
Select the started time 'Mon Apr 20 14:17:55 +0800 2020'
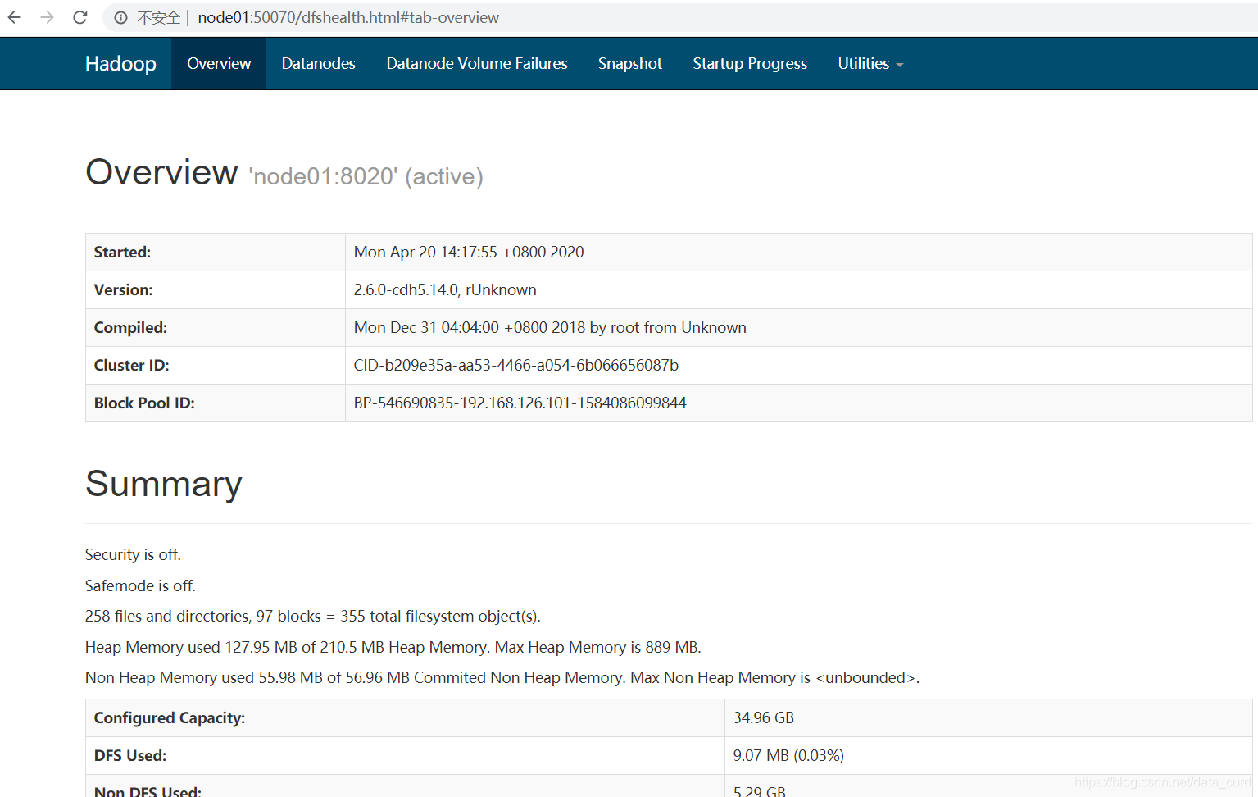coord(469,253)
